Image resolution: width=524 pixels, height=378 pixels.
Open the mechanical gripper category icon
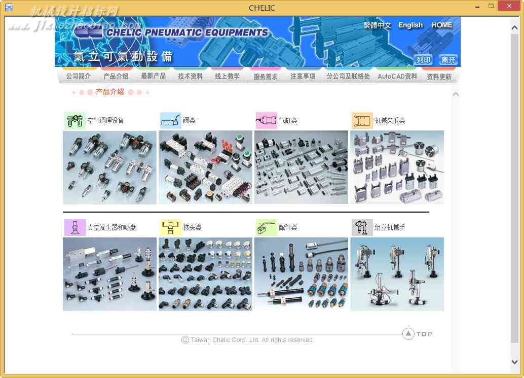(362, 120)
